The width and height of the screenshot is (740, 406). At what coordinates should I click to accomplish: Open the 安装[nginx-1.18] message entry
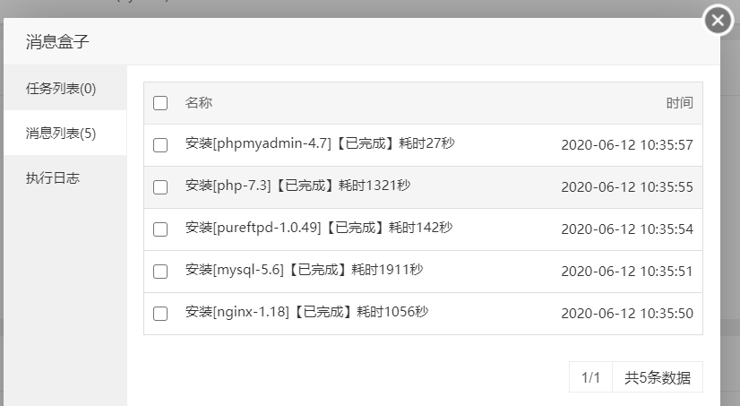point(423,314)
